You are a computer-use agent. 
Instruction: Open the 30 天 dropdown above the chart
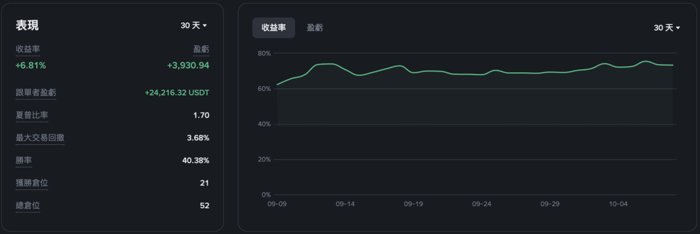click(x=667, y=28)
